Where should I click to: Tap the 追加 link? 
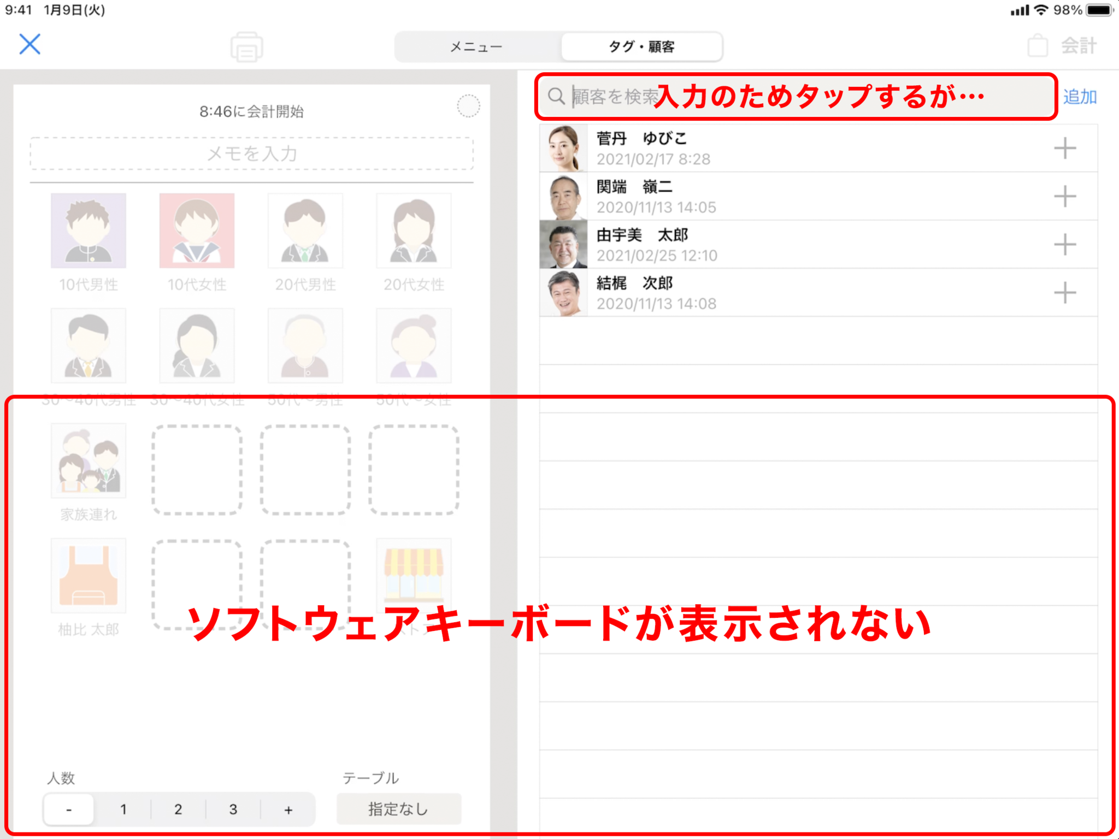point(1080,97)
